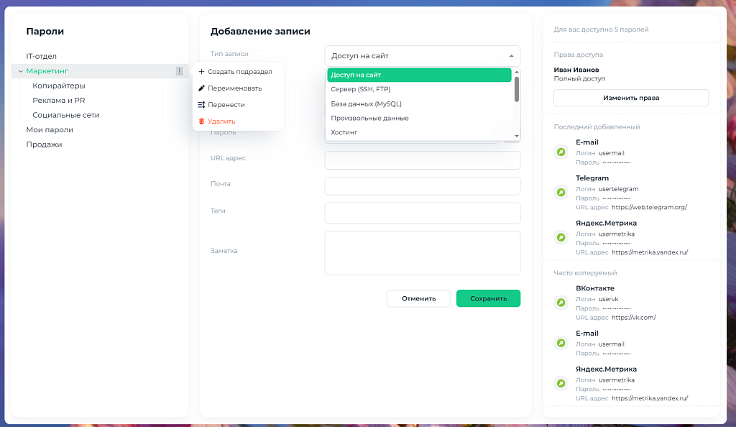Click the three-dot menu icon beside Маркетинг
The height and width of the screenshot is (427, 736).
(179, 71)
